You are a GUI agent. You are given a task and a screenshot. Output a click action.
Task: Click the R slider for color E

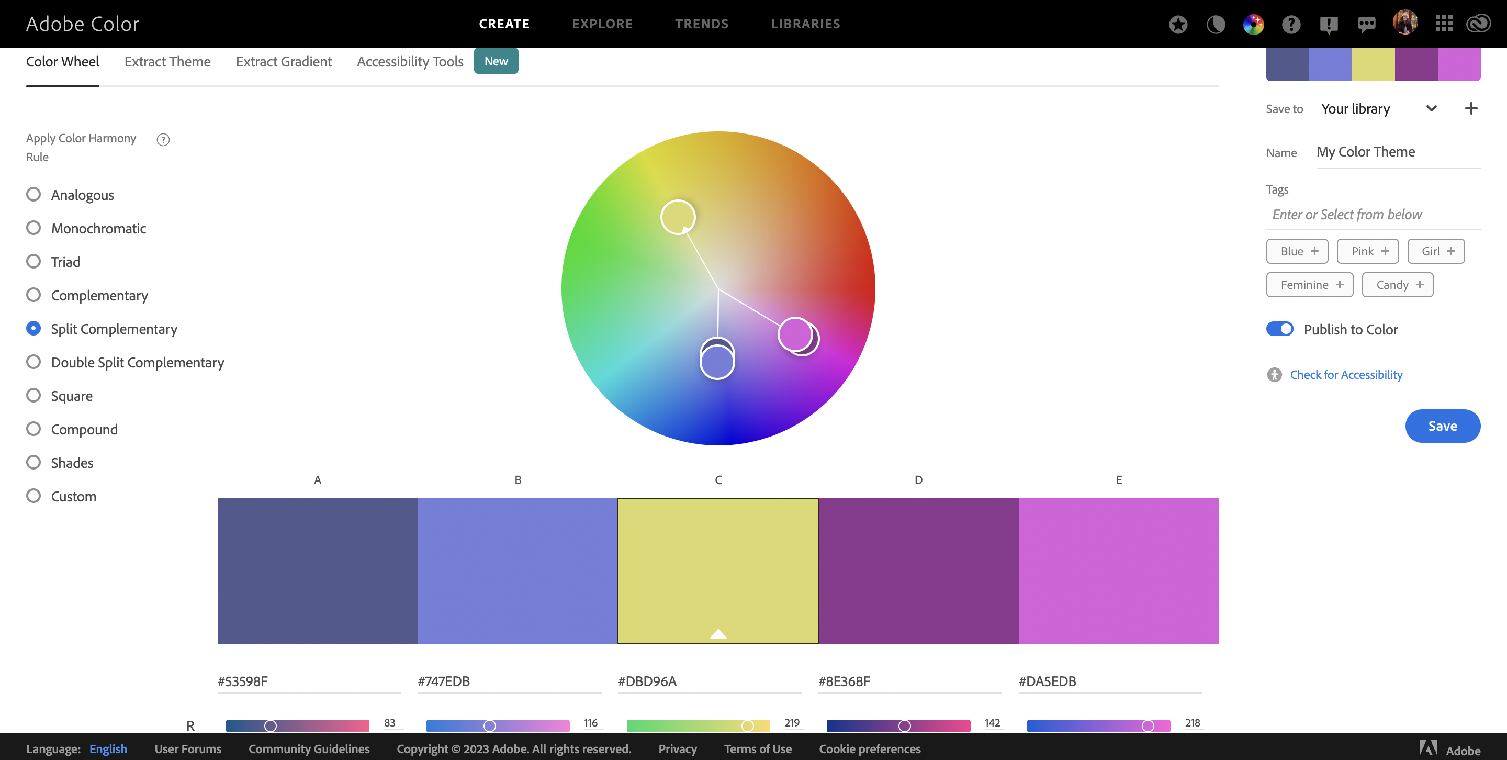pos(1099,725)
